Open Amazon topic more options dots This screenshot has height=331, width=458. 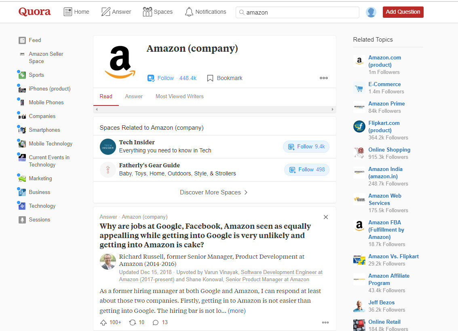tap(324, 78)
